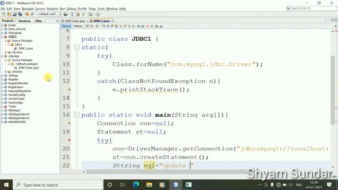Click the Stop Macro Recording icon
The image size is (338, 190).
(x=152, y=26)
